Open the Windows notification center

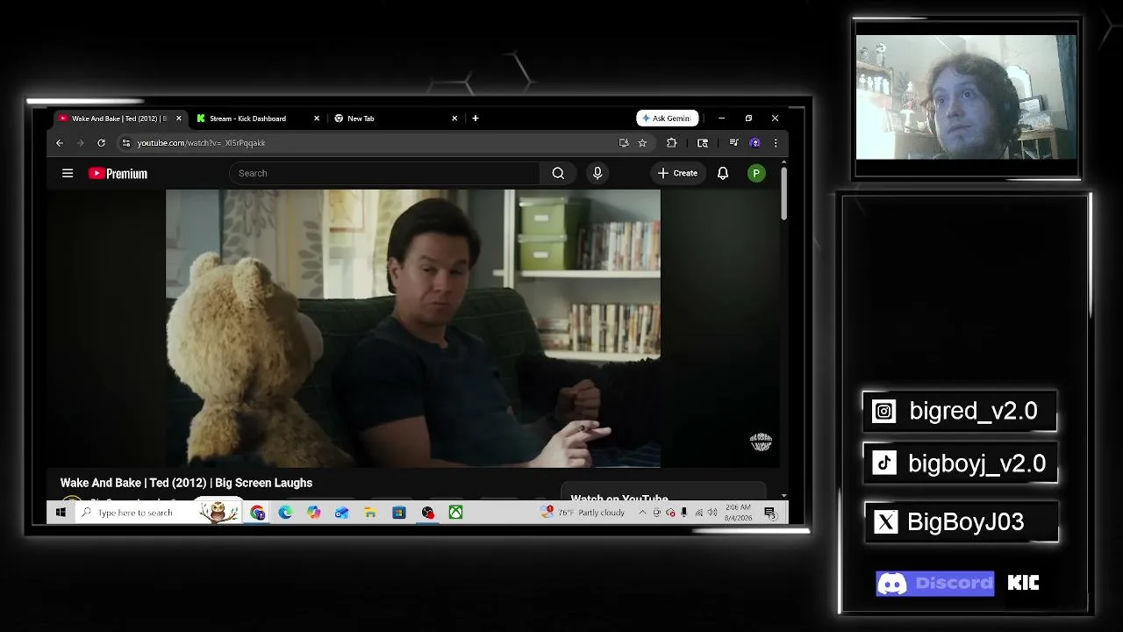769,513
